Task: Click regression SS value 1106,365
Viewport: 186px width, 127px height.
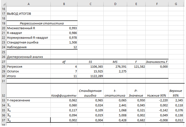Action: click(90, 67)
